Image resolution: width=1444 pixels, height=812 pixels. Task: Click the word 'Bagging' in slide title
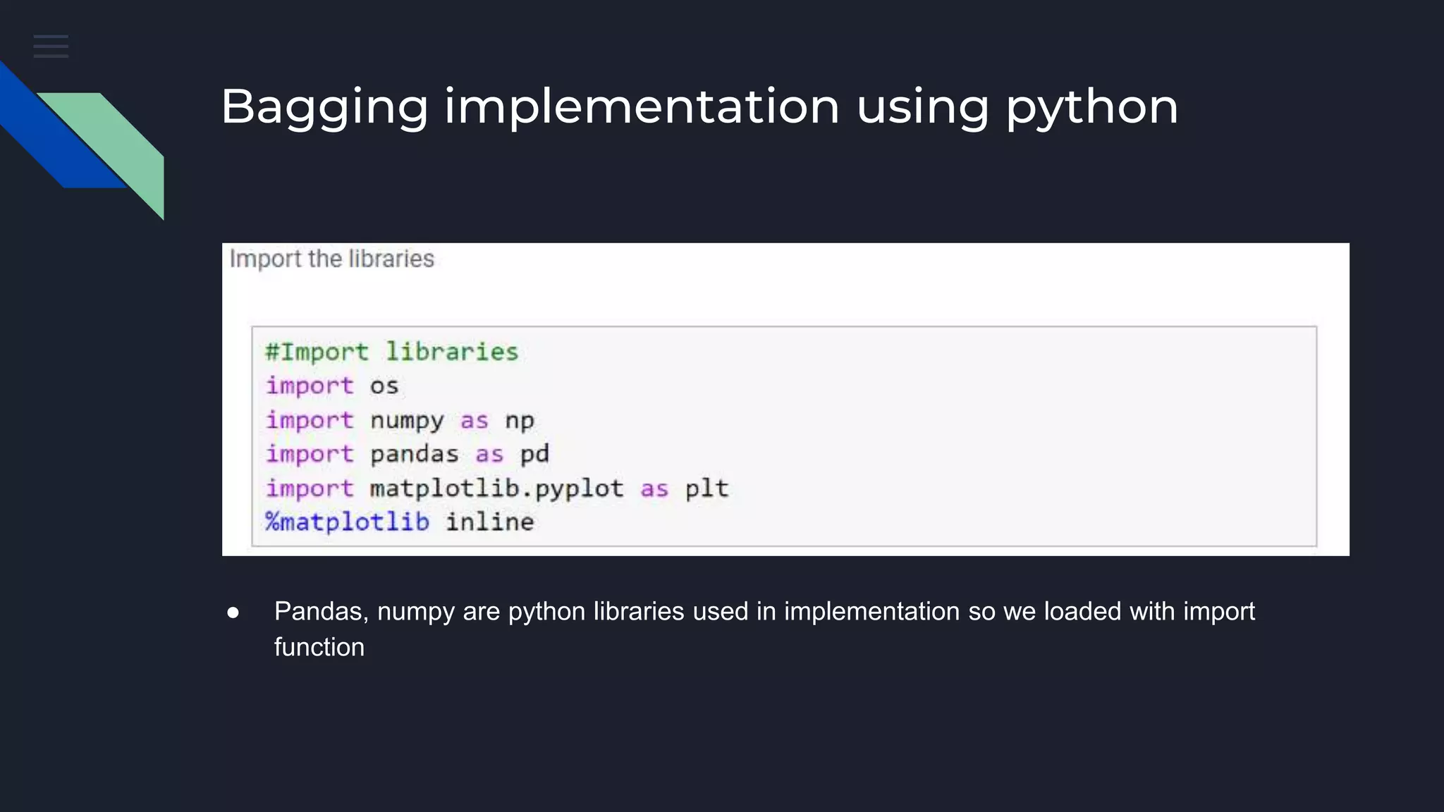(x=324, y=107)
